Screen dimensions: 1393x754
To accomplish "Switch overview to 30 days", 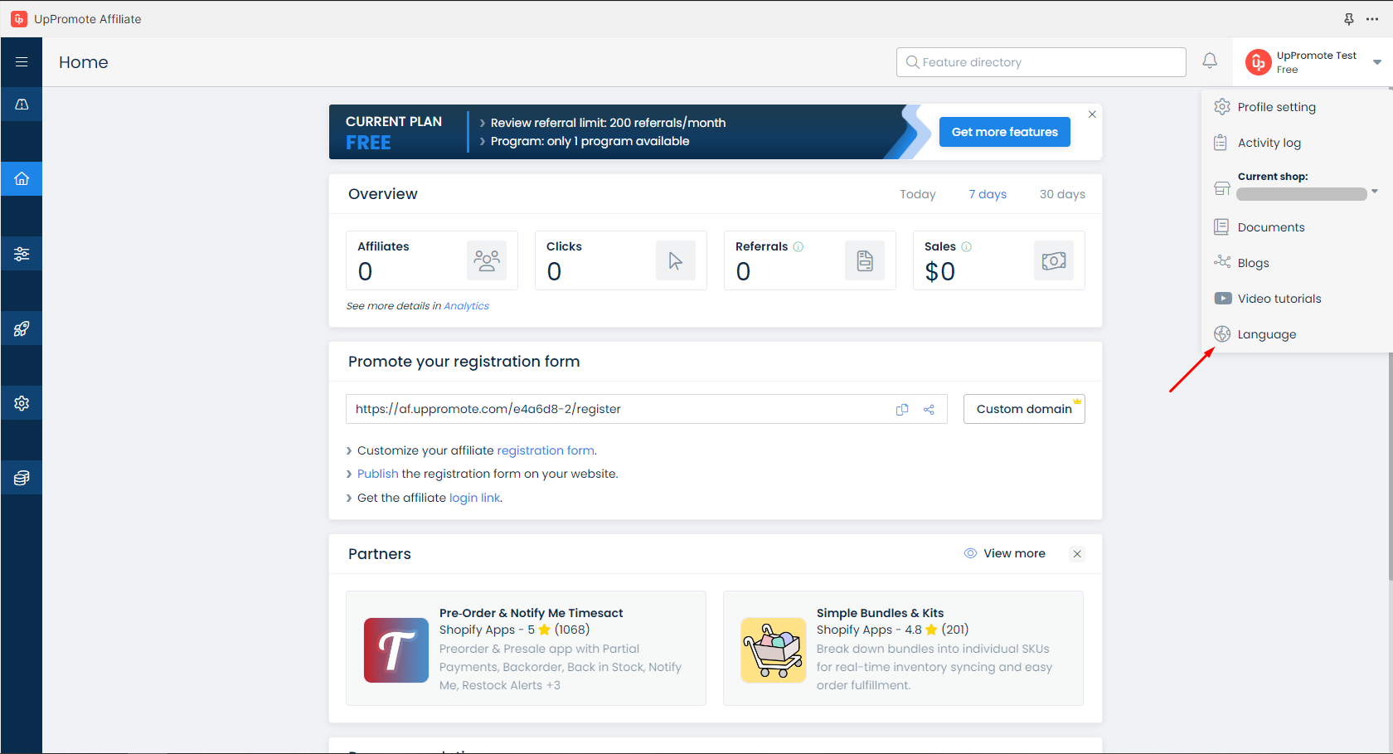I will point(1061,194).
